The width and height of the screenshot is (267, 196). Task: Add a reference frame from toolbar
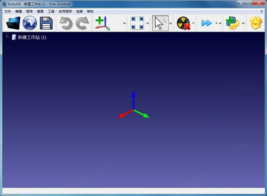tap(103, 23)
